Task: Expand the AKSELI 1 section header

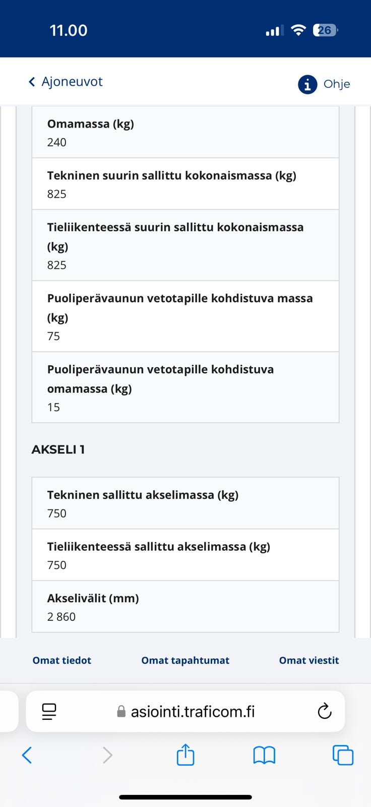Action: pyautogui.click(x=58, y=449)
